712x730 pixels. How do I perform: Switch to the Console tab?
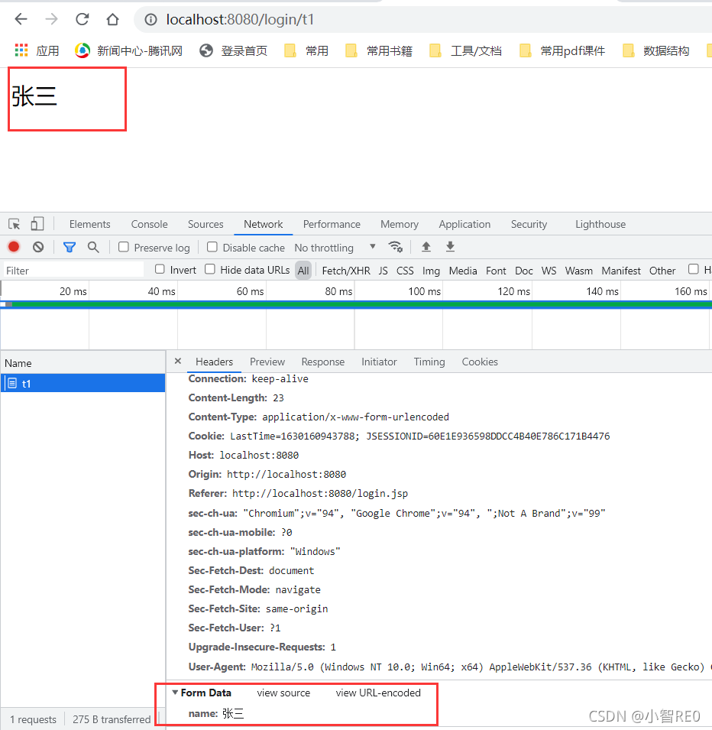149,225
